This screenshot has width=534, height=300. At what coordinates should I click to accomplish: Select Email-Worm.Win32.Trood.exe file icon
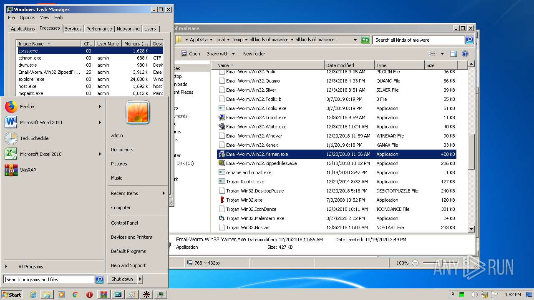[x=222, y=117]
